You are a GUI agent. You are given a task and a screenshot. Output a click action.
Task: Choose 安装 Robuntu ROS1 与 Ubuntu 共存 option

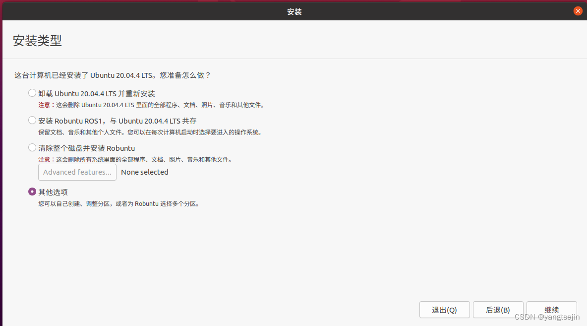pyautogui.click(x=32, y=120)
